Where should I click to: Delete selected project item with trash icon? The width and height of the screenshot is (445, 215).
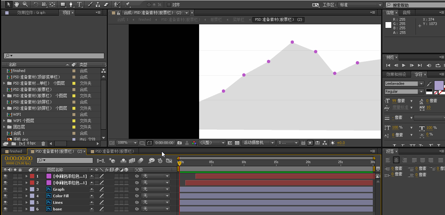43,143
